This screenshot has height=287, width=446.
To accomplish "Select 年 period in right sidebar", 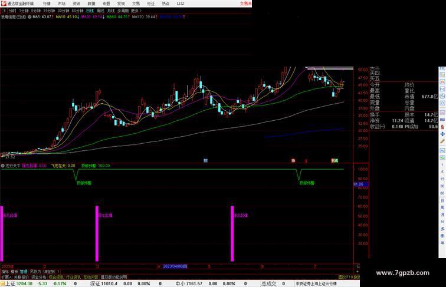I will [x=442, y=243].
